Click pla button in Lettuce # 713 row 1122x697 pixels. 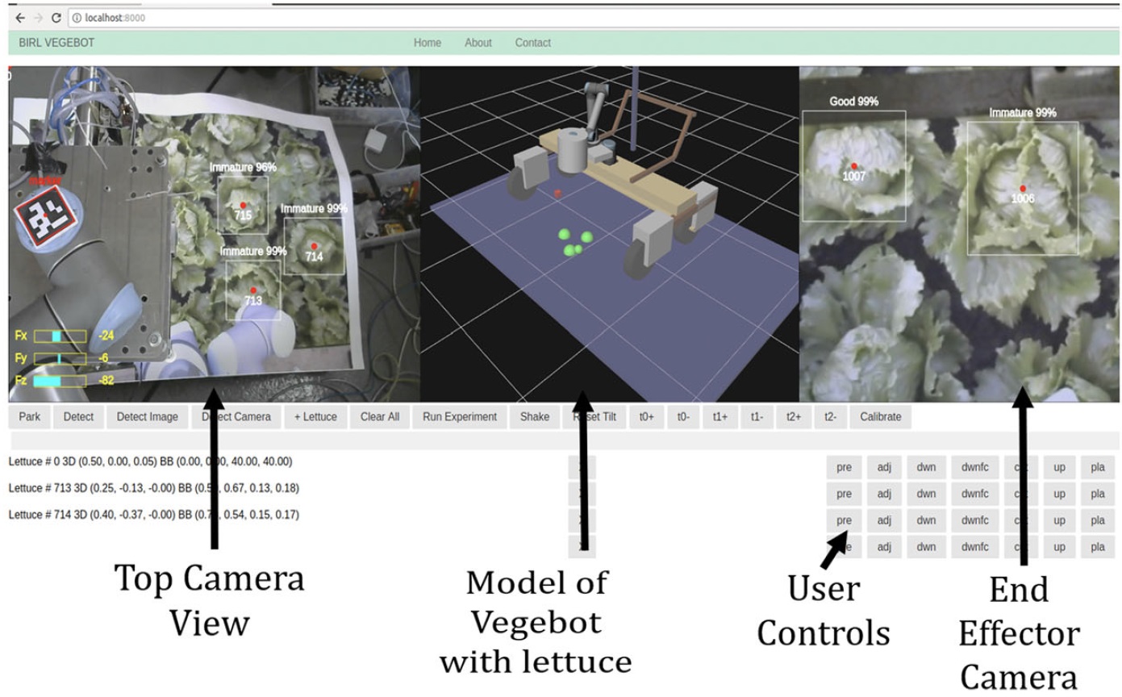pyautogui.click(x=1098, y=494)
